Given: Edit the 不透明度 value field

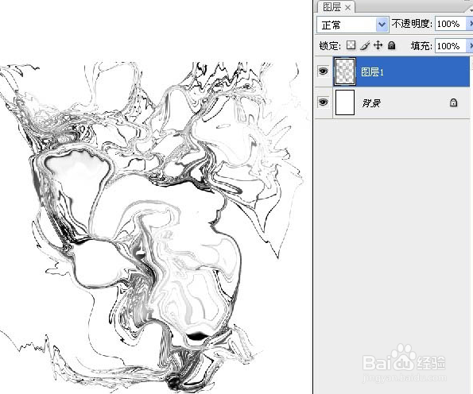Looking at the screenshot, I should (x=451, y=24).
